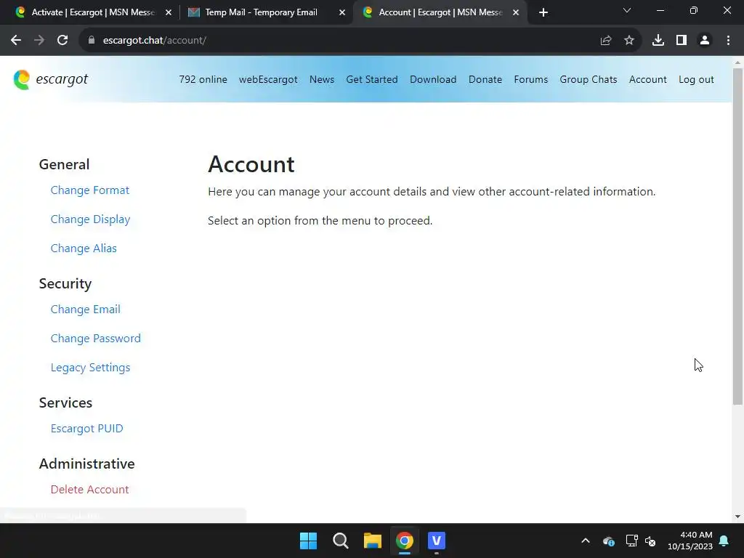Share this page using the share icon
Screen dimensions: 744x558
(606, 41)
